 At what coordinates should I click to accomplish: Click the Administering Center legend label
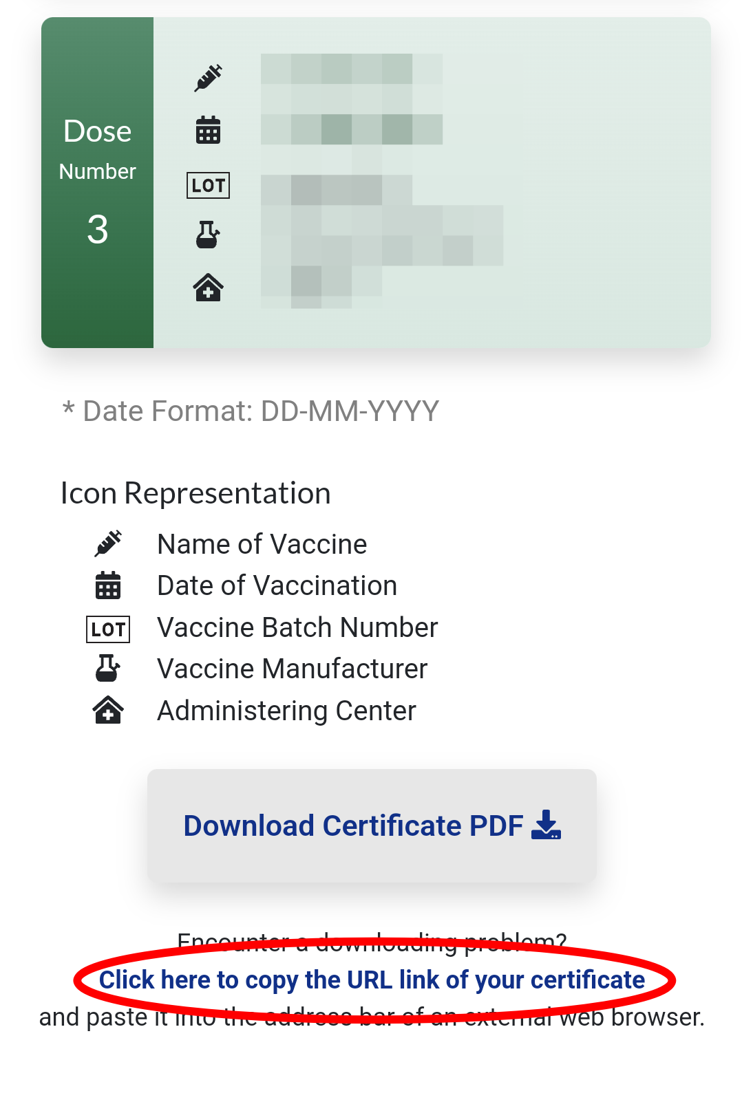pos(286,711)
